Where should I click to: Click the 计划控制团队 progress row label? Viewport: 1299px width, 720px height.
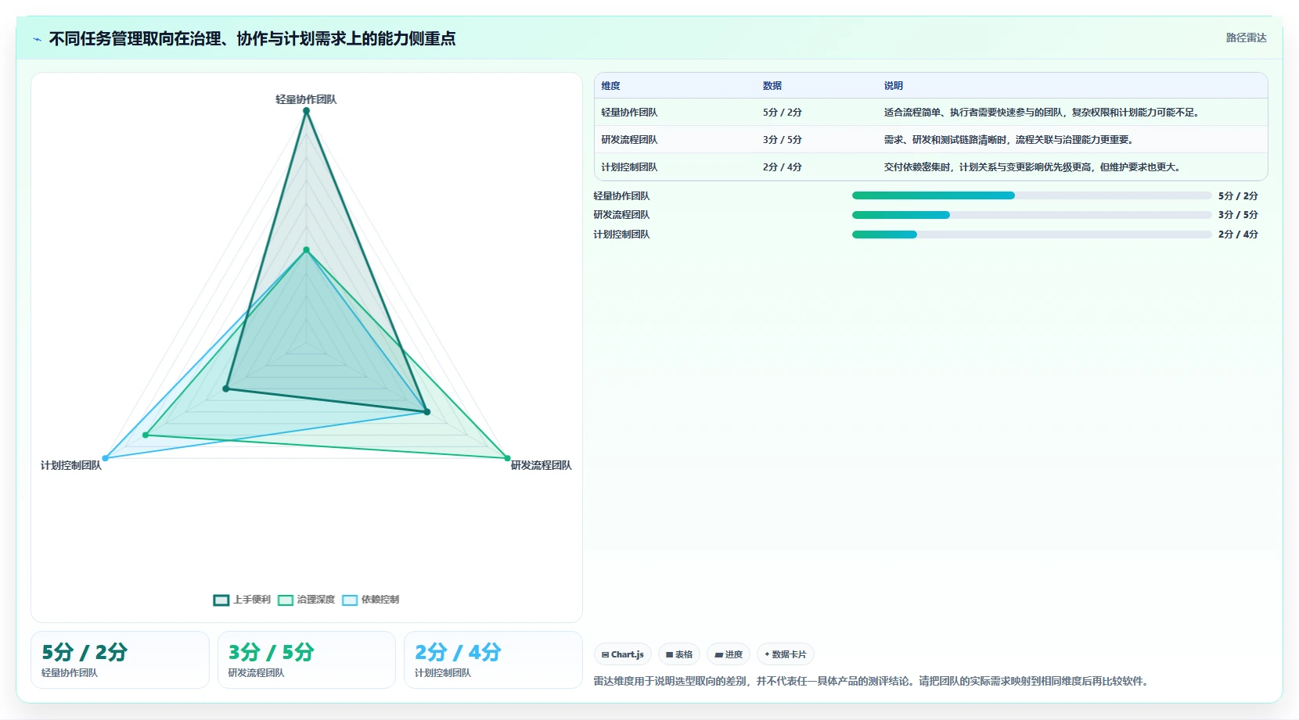pyautogui.click(x=621, y=235)
